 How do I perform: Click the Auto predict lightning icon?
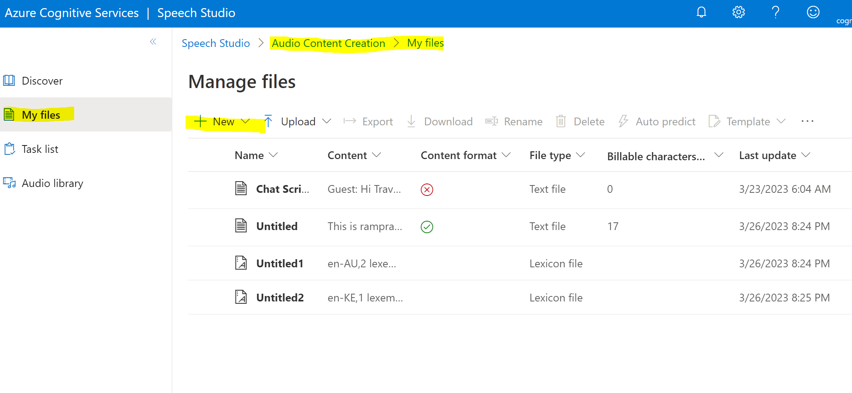[623, 121]
